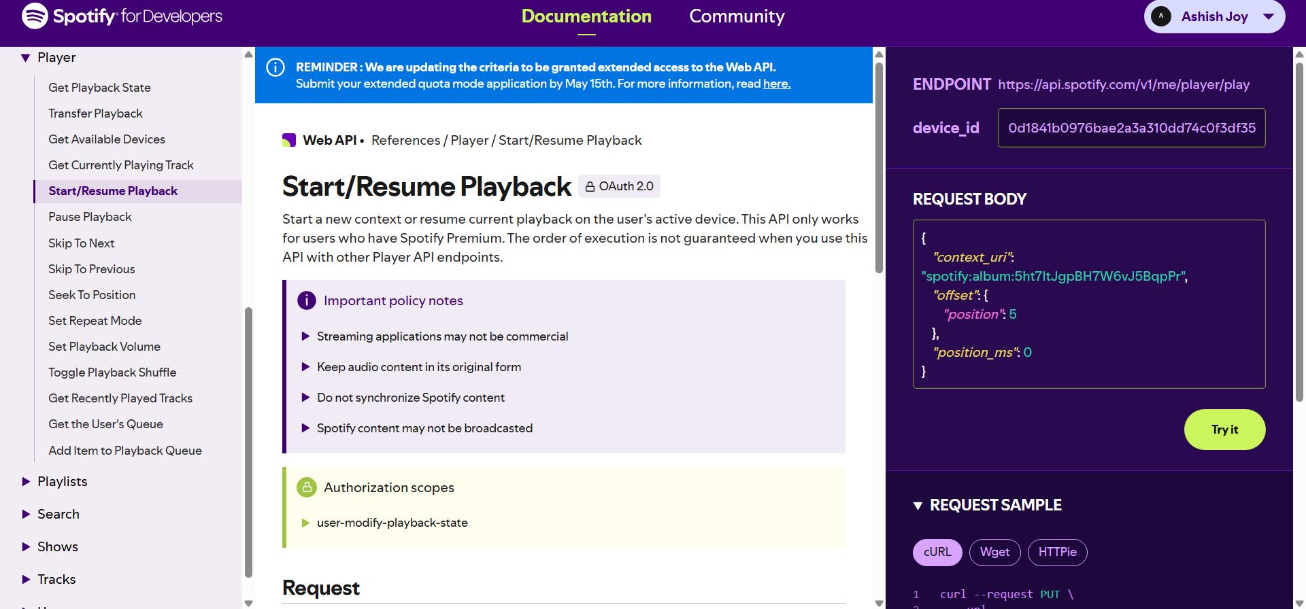This screenshot has width=1306, height=609.
Task: Open the Community tab
Action: point(737,16)
